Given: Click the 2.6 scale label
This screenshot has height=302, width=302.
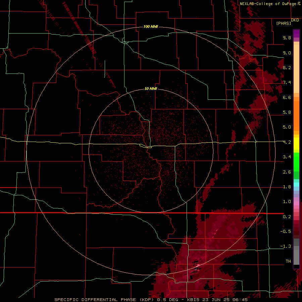Looking at the screenshot, I should pyautogui.click(x=287, y=172).
